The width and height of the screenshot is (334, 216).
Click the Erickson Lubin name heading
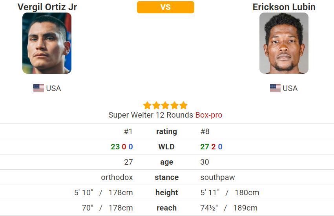tap(284, 7)
